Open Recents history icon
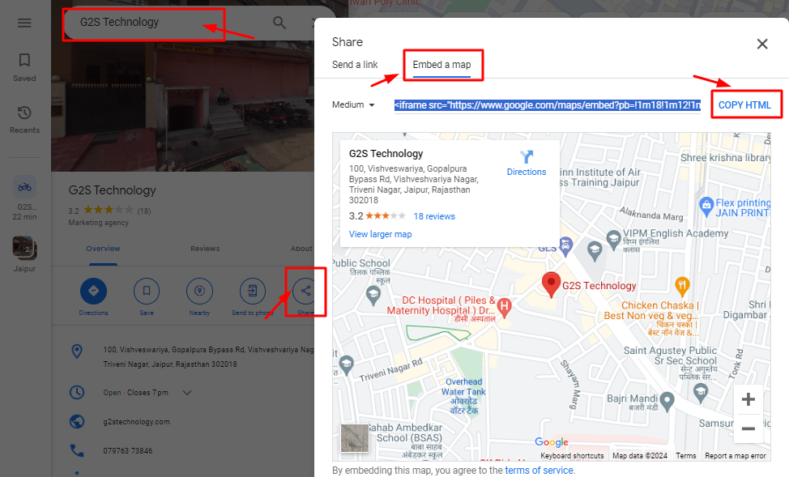Image resolution: width=789 pixels, height=477 pixels. pos(24,113)
